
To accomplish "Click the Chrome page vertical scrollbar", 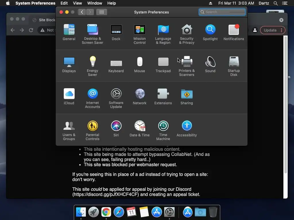I will pos(286,105).
